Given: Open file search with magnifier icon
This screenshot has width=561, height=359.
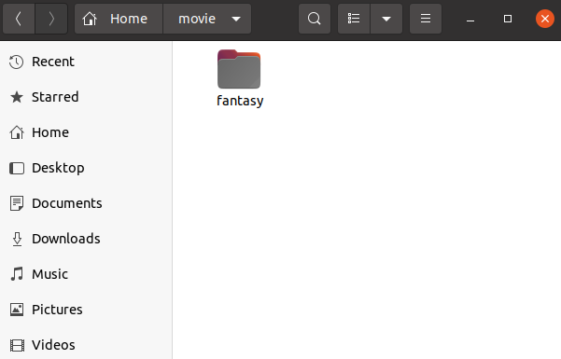Looking at the screenshot, I should (x=315, y=19).
